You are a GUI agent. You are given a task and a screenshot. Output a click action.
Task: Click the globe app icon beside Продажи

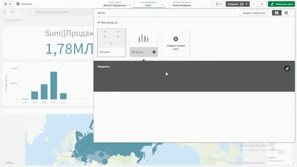[x=18, y=4]
